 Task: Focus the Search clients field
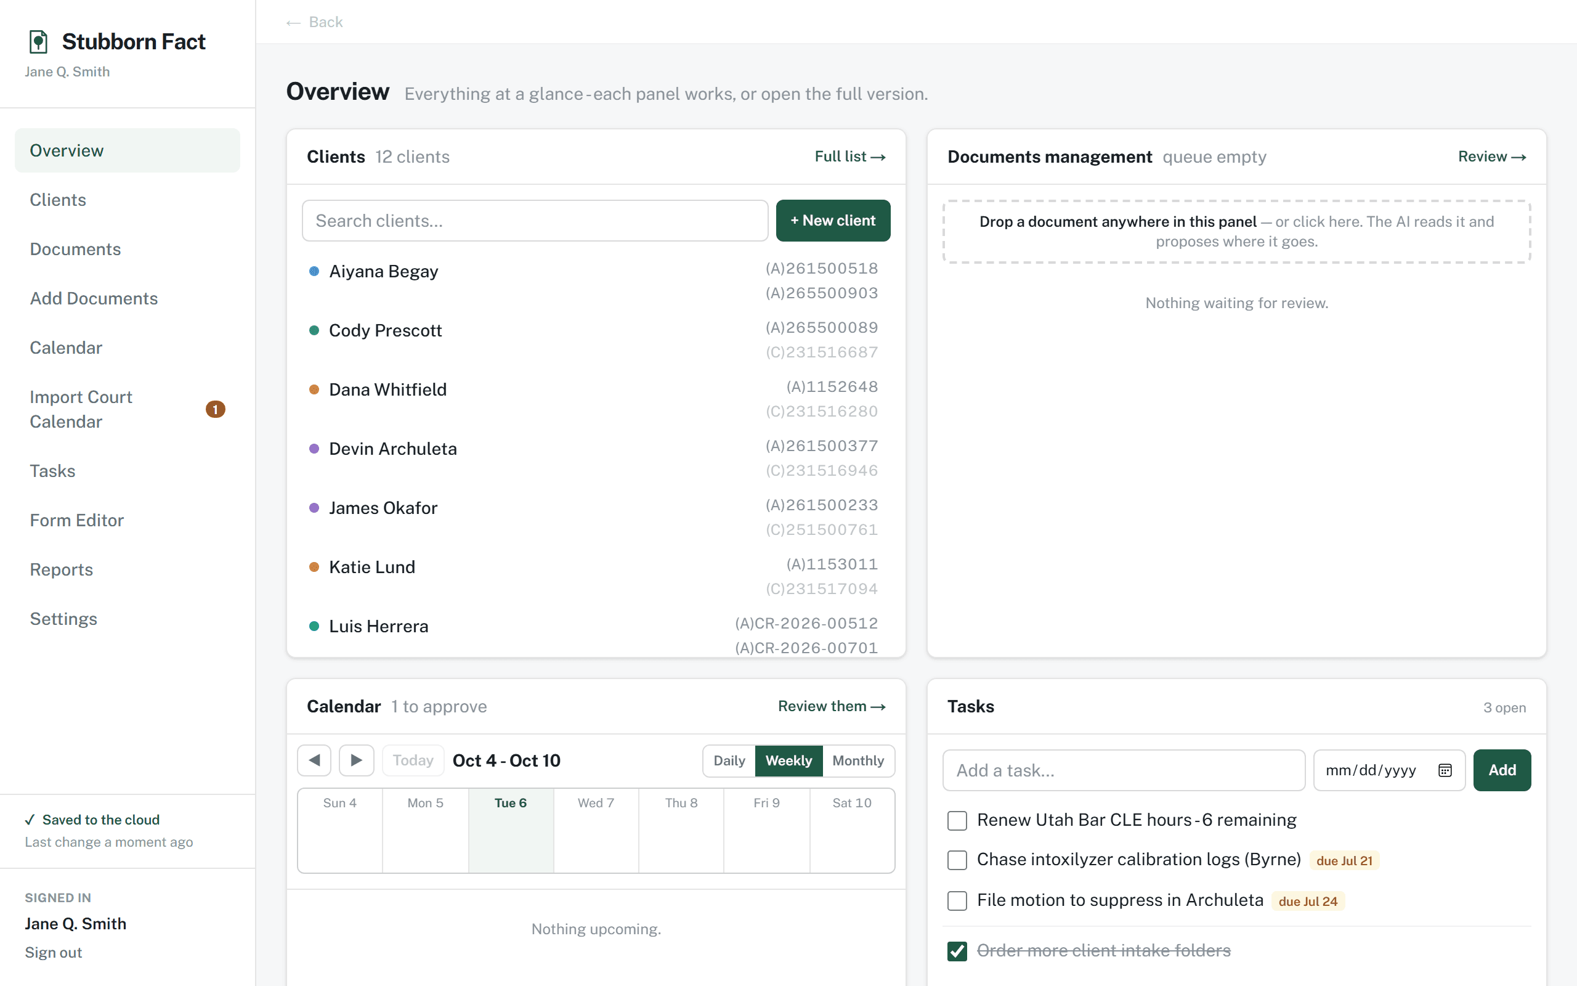(535, 221)
